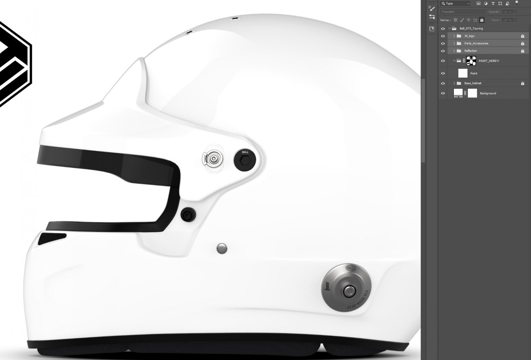Open the Opacité value field
The width and height of the screenshot is (531, 360).
pos(507,11)
